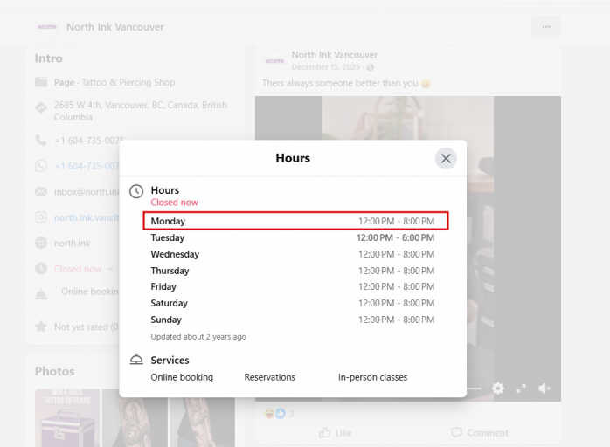Open the north.ink website link
Screen dimensions: 610x447
(72, 244)
